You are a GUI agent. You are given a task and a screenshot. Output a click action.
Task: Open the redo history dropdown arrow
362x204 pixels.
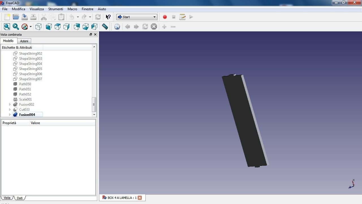(x=90, y=17)
